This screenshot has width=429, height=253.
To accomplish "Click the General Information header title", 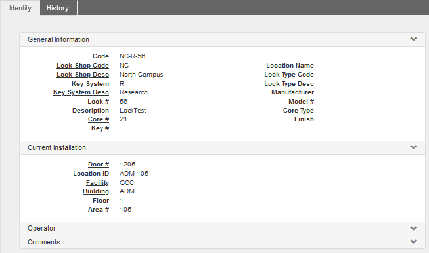I will pos(58,39).
